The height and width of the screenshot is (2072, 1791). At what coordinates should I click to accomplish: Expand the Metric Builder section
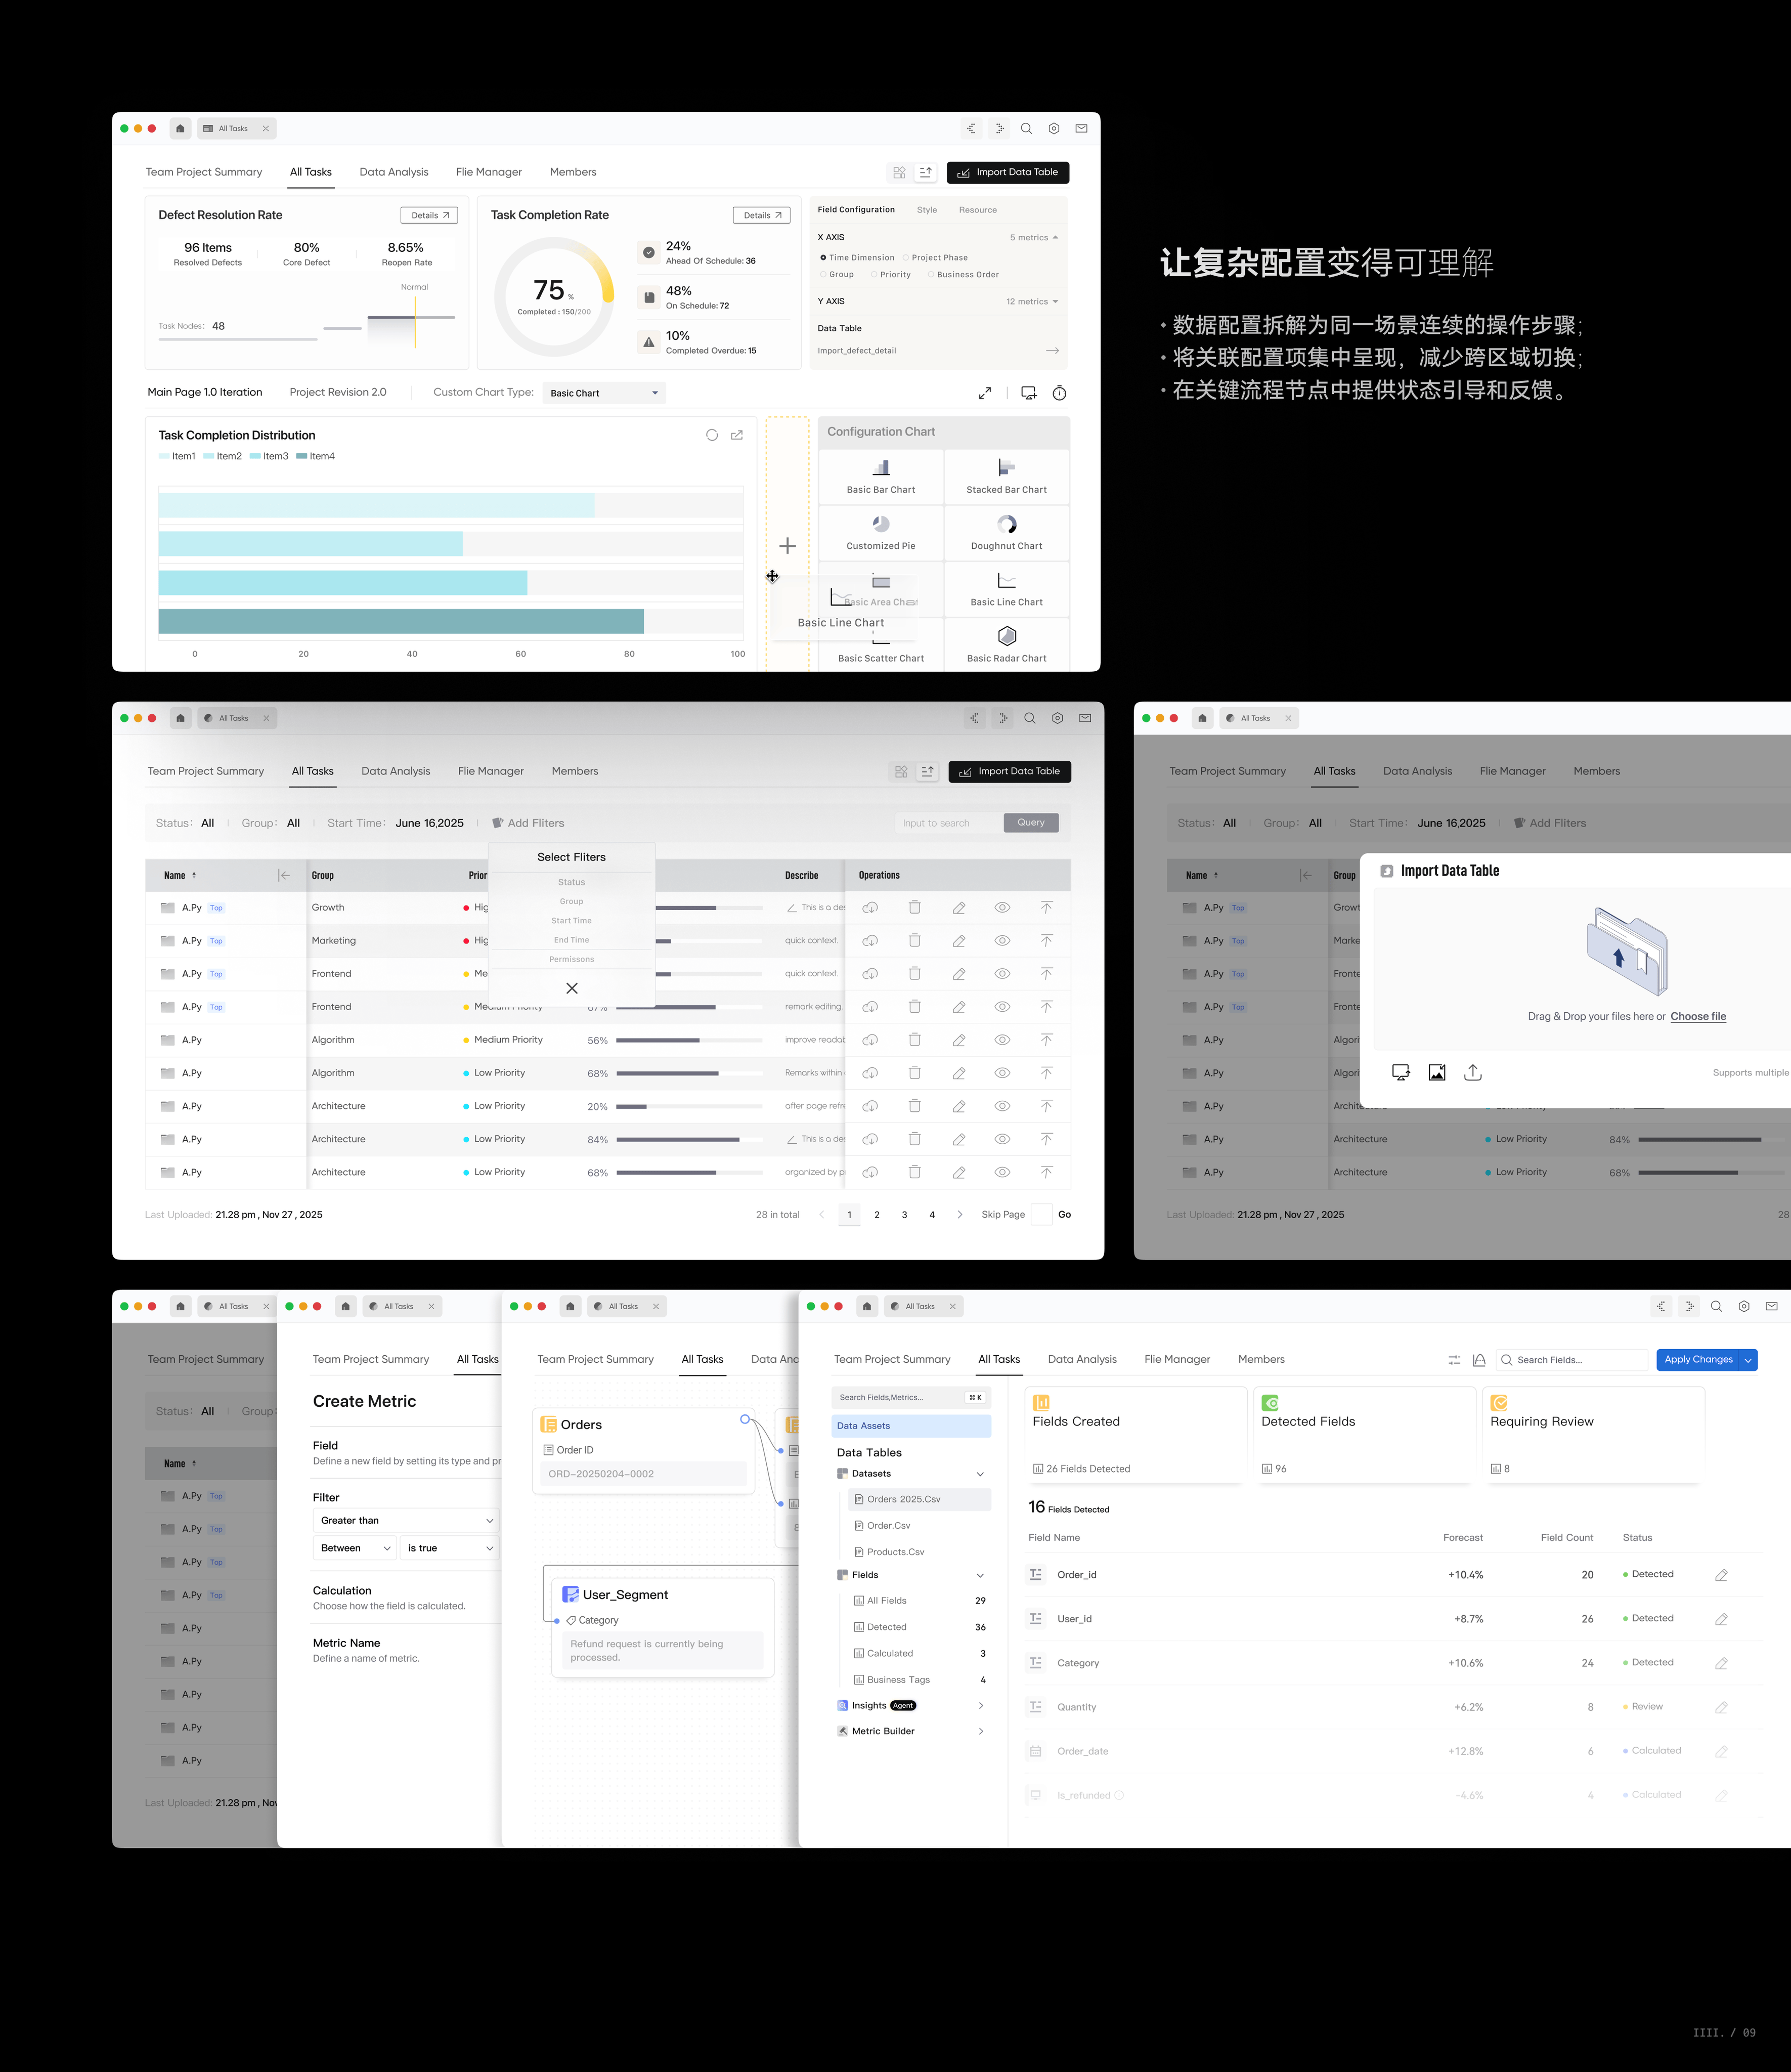coord(980,1731)
